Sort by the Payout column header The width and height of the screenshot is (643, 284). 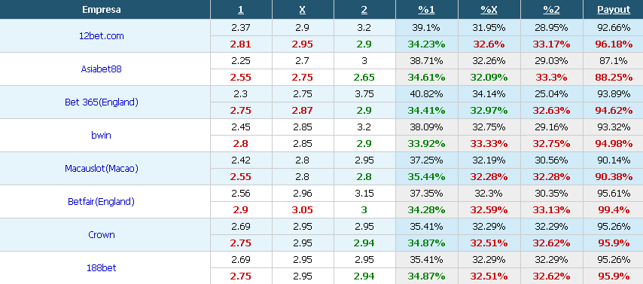[614, 10]
